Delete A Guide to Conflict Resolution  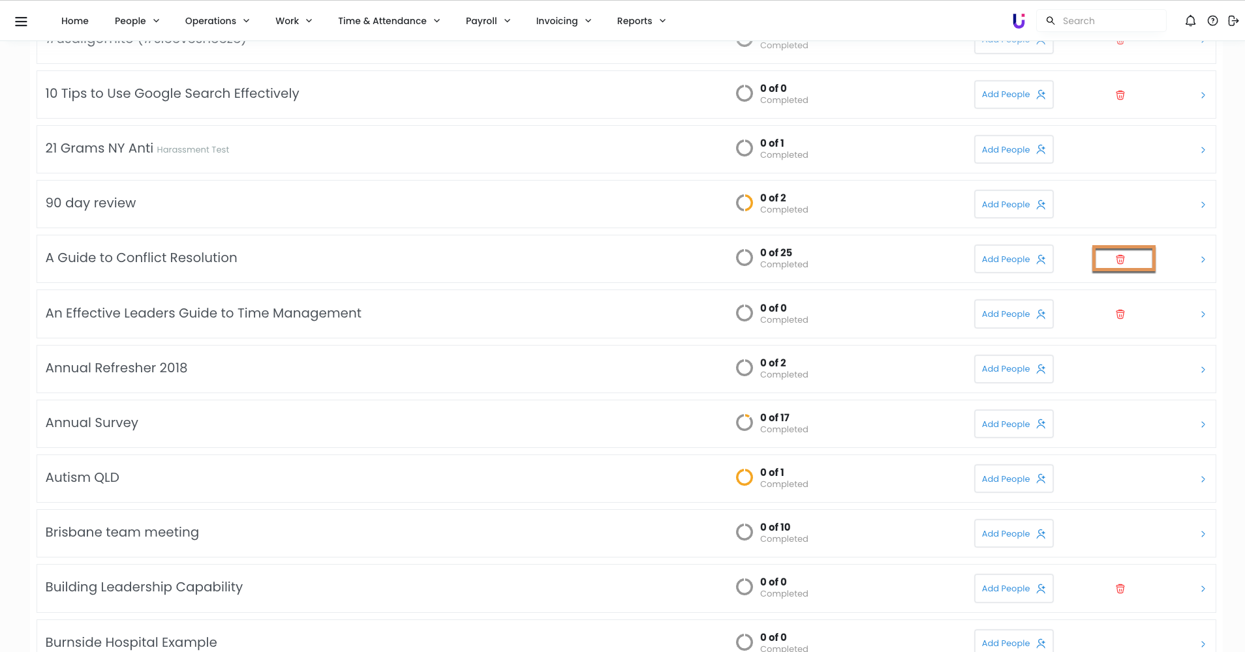(1120, 259)
